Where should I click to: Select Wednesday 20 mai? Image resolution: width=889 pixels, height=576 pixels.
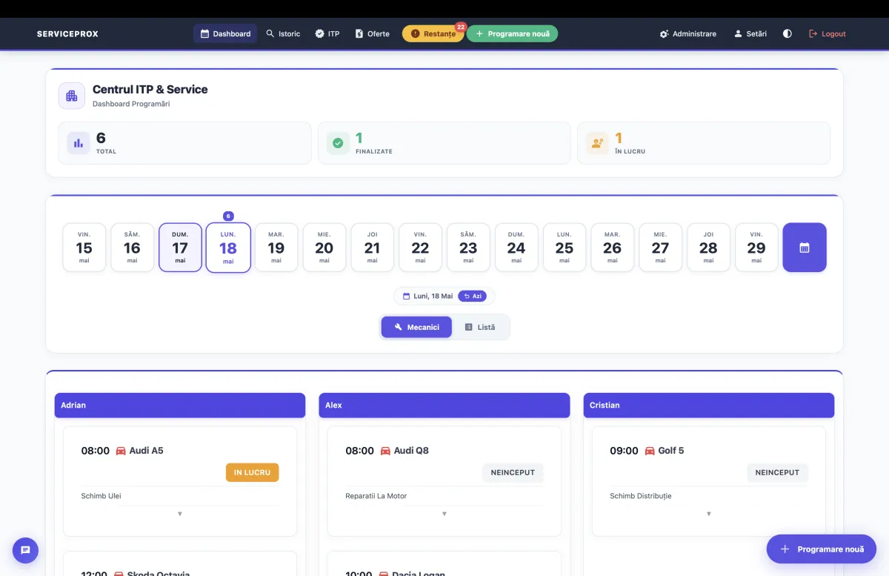click(324, 248)
